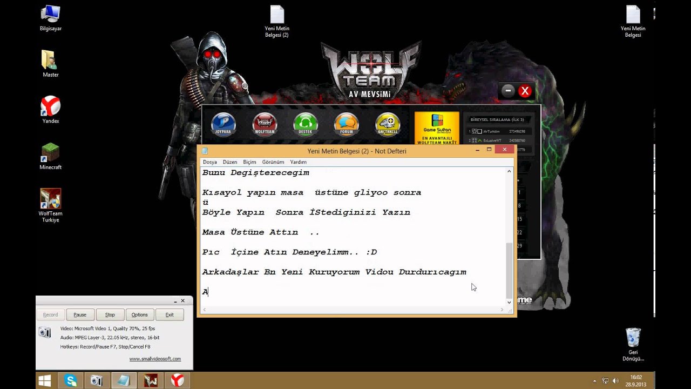The height and width of the screenshot is (389, 691).
Task: Open the Dosya menu in Notepad
Action: (210, 162)
